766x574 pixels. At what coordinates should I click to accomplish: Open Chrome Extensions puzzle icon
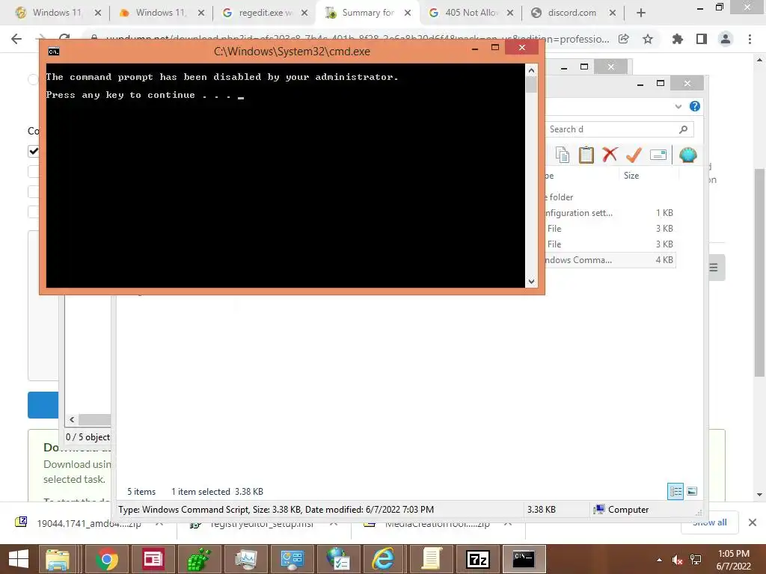coord(678,39)
